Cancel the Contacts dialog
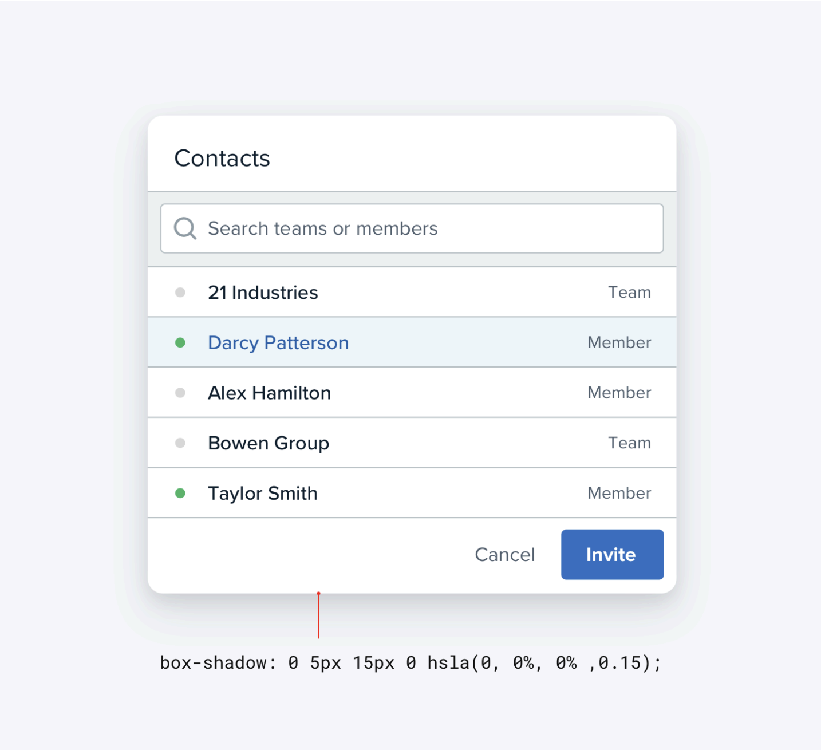The width and height of the screenshot is (821, 750). click(x=504, y=554)
